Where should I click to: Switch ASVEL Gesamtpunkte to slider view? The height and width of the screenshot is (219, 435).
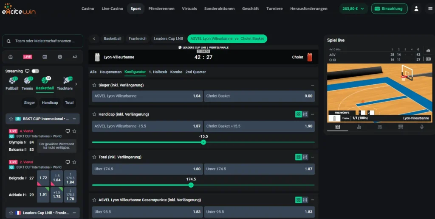click(x=305, y=200)
